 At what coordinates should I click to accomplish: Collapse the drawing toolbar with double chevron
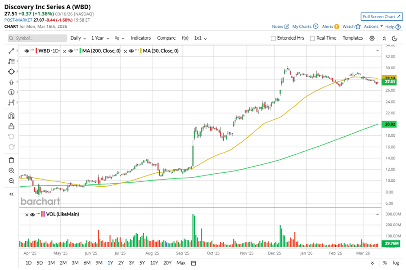(x=11, y=194)
